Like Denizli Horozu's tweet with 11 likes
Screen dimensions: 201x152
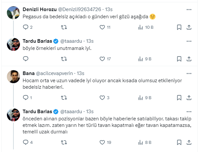[102, 28]
